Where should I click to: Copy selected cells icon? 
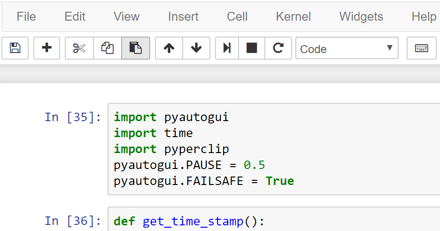click(x=108, y=48)
